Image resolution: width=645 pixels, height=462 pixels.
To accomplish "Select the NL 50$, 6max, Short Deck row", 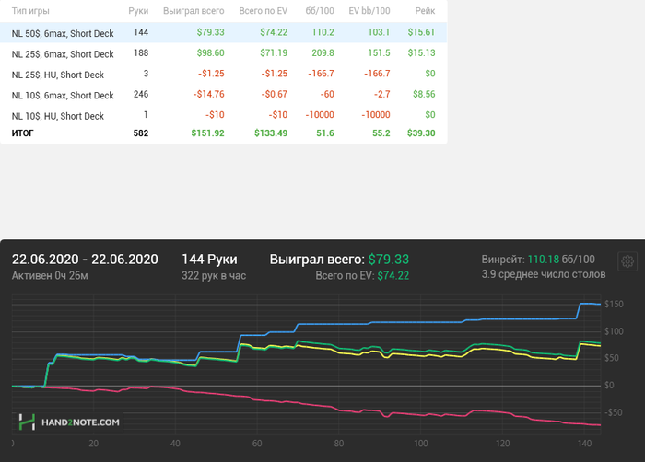I will point(223,32).
